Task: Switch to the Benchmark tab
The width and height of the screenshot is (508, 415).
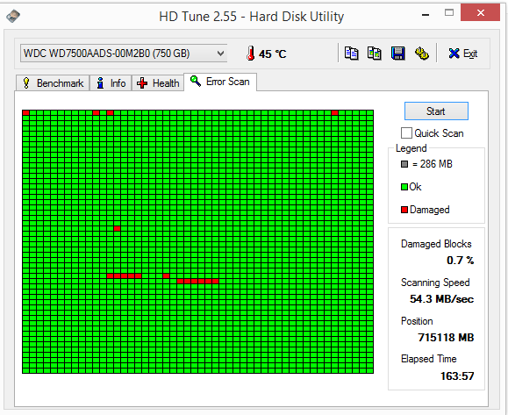Action: point(53,83)
